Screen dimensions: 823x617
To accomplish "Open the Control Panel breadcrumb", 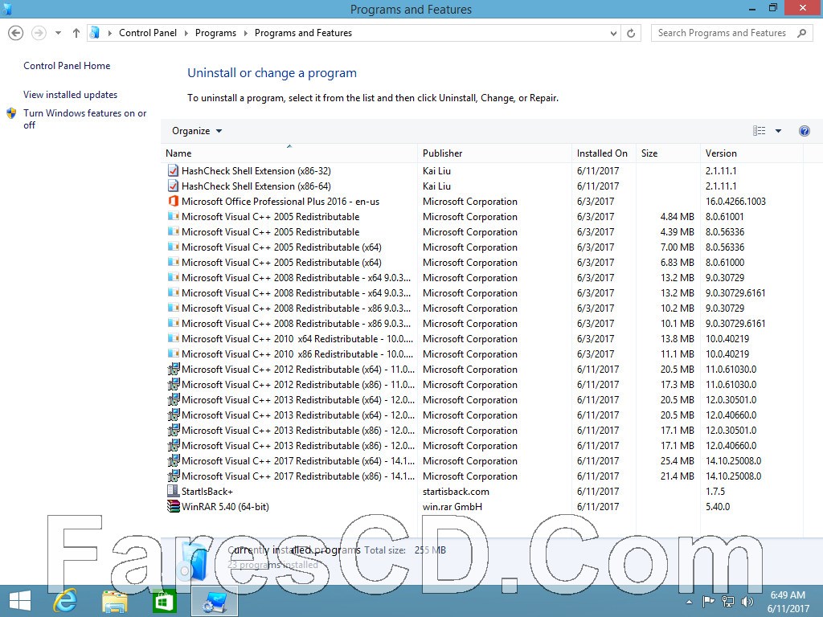I will 148,32.
